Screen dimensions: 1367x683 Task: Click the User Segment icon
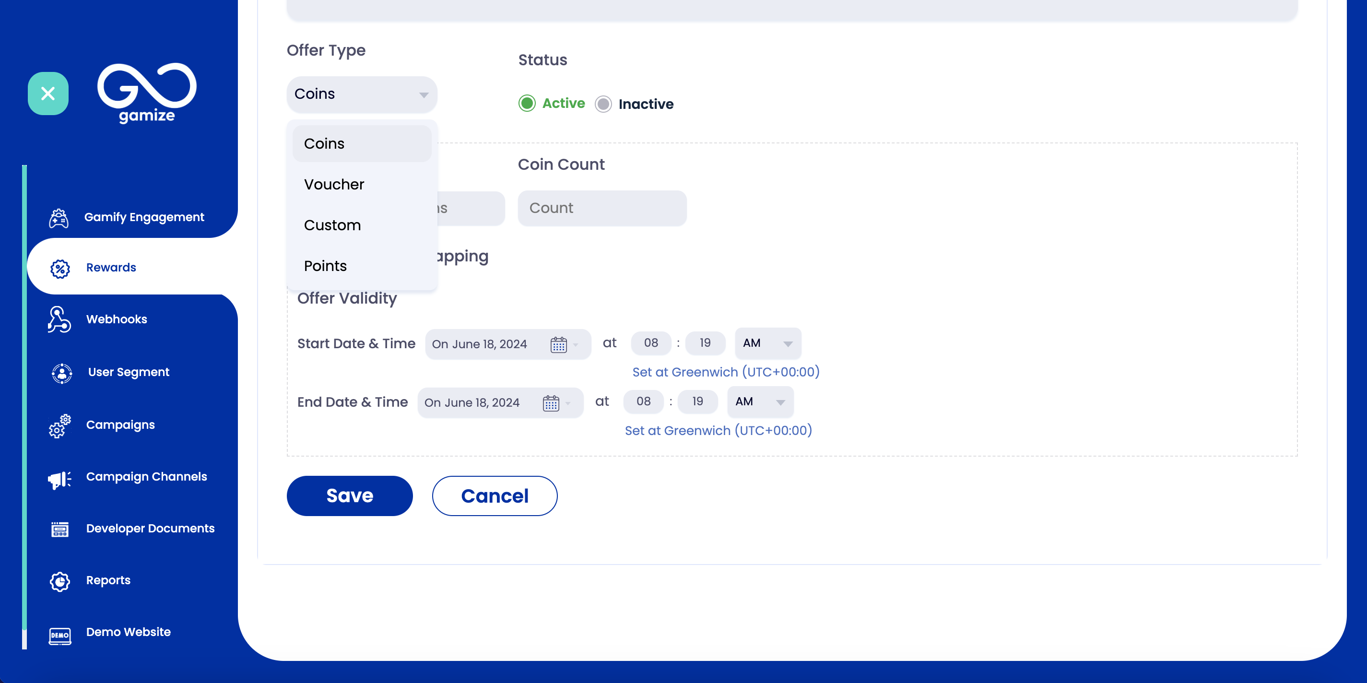[61, 373]
